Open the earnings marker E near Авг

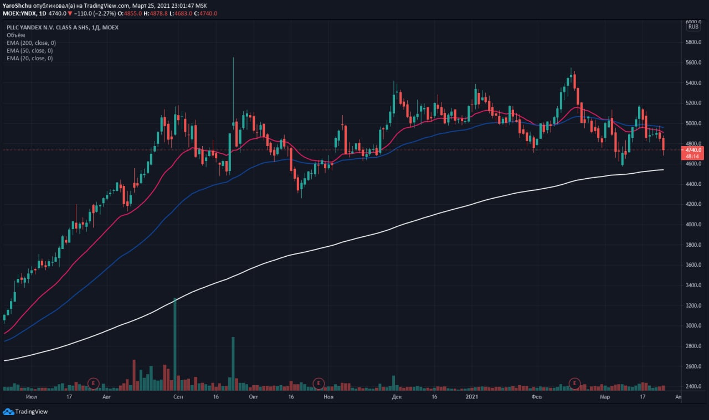94,382
